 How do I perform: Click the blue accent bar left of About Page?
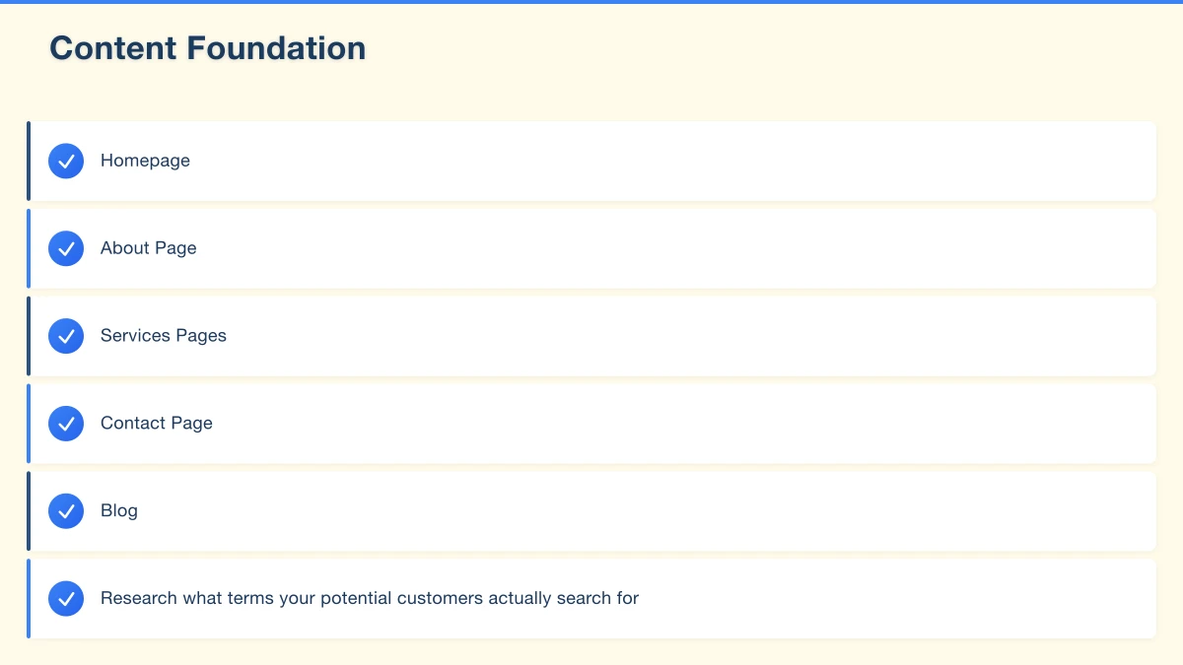click(29, 248)
